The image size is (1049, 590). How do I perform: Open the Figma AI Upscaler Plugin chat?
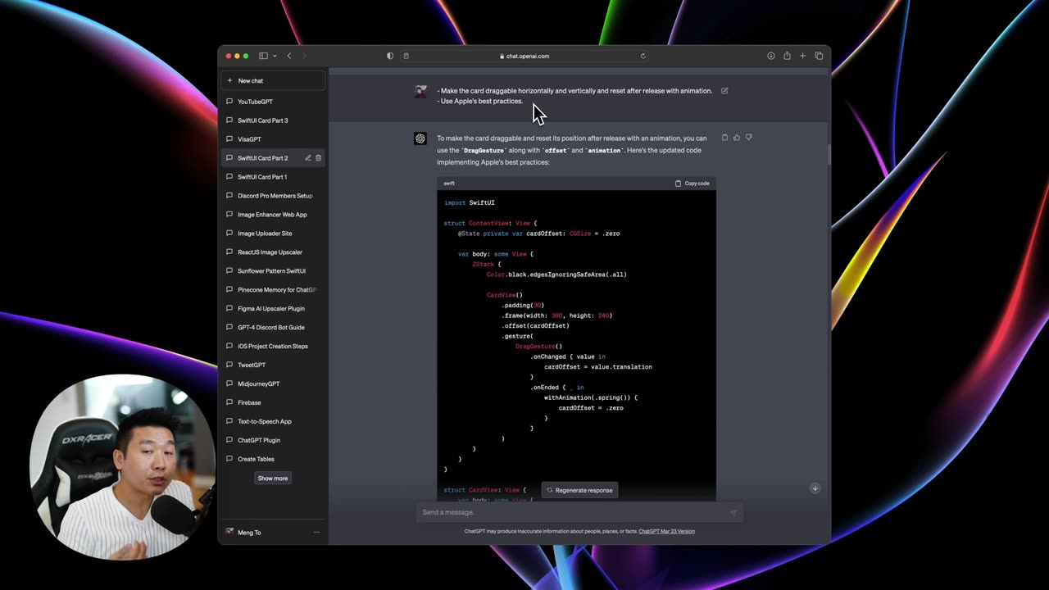click(x=274, y=309)
